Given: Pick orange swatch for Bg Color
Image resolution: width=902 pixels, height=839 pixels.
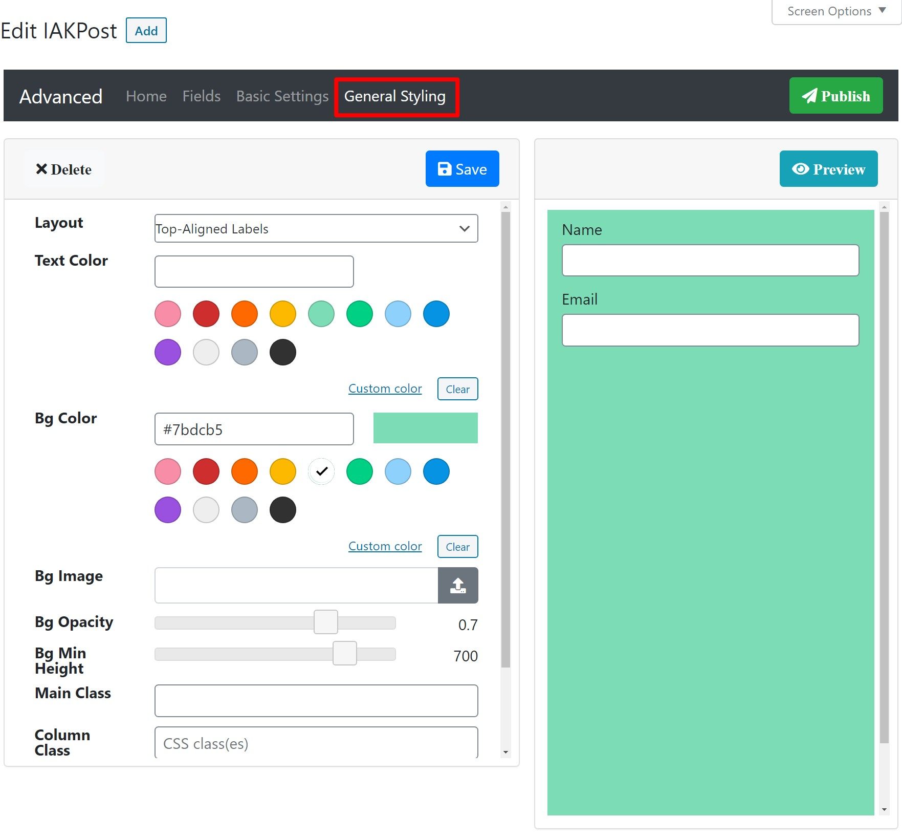Looking at the screenshot, I should tap(245, 471).
